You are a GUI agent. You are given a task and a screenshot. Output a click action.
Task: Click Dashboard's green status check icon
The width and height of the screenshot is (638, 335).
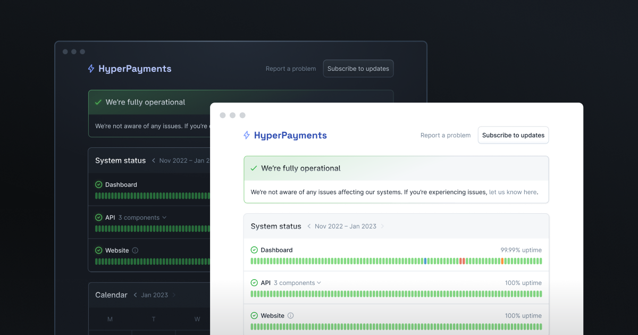click(x=255, y=250)
